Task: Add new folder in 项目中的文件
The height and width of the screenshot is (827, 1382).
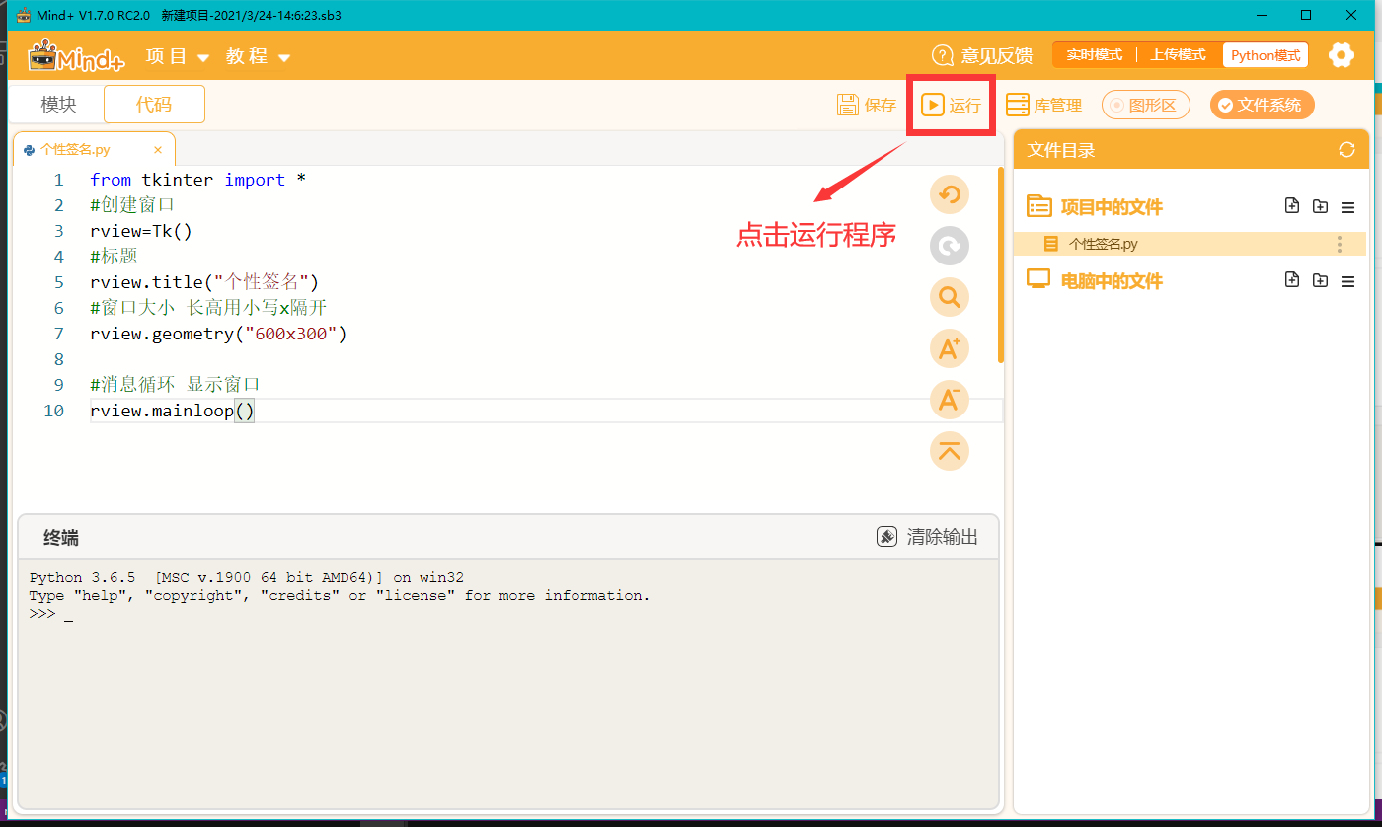Action: click(1320, 206)
